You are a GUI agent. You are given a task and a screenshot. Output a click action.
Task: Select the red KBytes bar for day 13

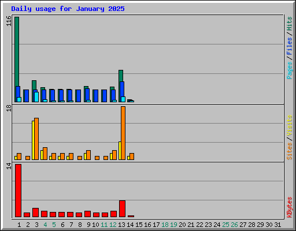(x=122, y=208)
